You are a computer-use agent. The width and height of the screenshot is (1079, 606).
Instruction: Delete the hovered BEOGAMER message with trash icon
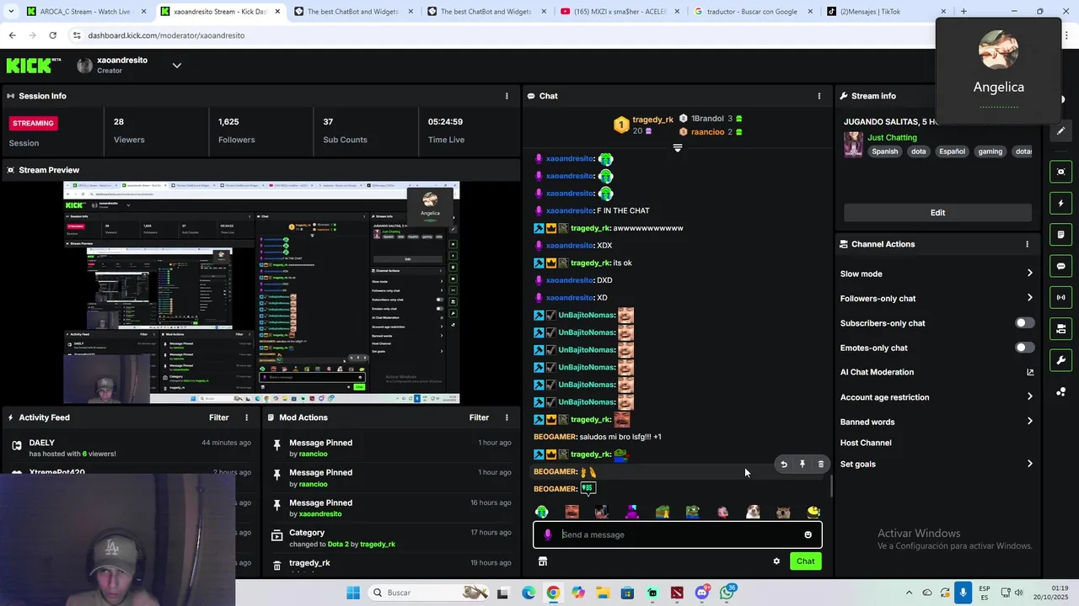821,464
